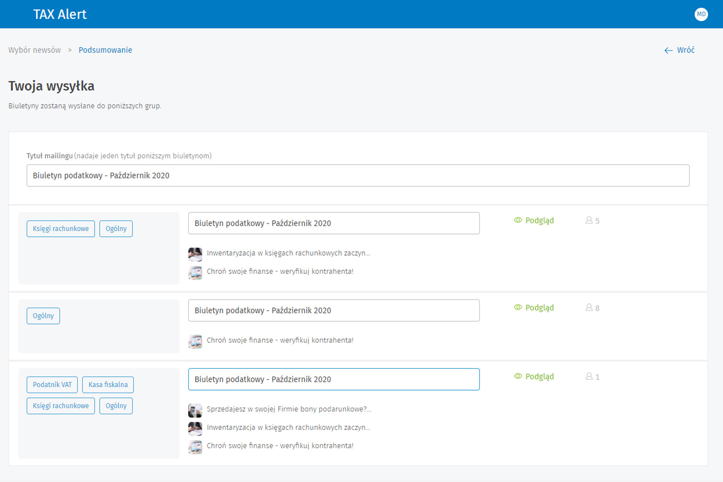
Task: Open Podgląd preview for the second bulletin
Action: pyautogui.click(x=534, y=308)
